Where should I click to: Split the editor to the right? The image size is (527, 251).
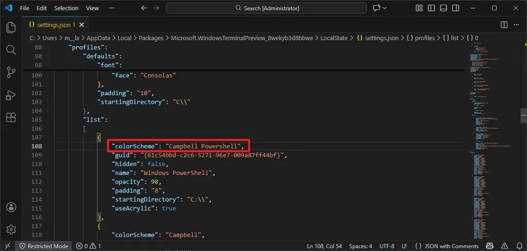coord(504,25)
